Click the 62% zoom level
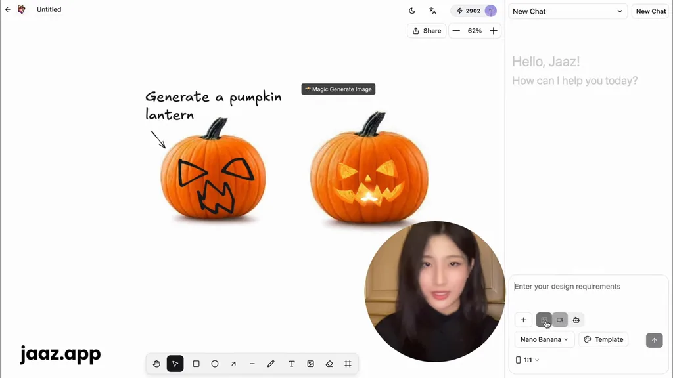Screen dimensions: 673x378 pos(475,31)
